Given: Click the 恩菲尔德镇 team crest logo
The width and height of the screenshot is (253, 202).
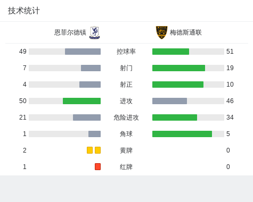Looking at the screenshot, I should [x=94, y=32].
